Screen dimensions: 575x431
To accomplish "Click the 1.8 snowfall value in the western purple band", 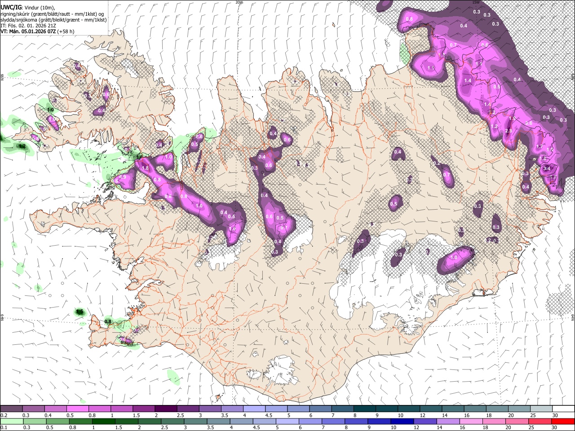I will (x=145, y=168).
